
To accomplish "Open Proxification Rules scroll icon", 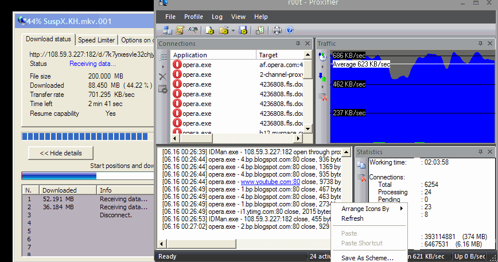I will pyautogui.click(x=180, y=30).
